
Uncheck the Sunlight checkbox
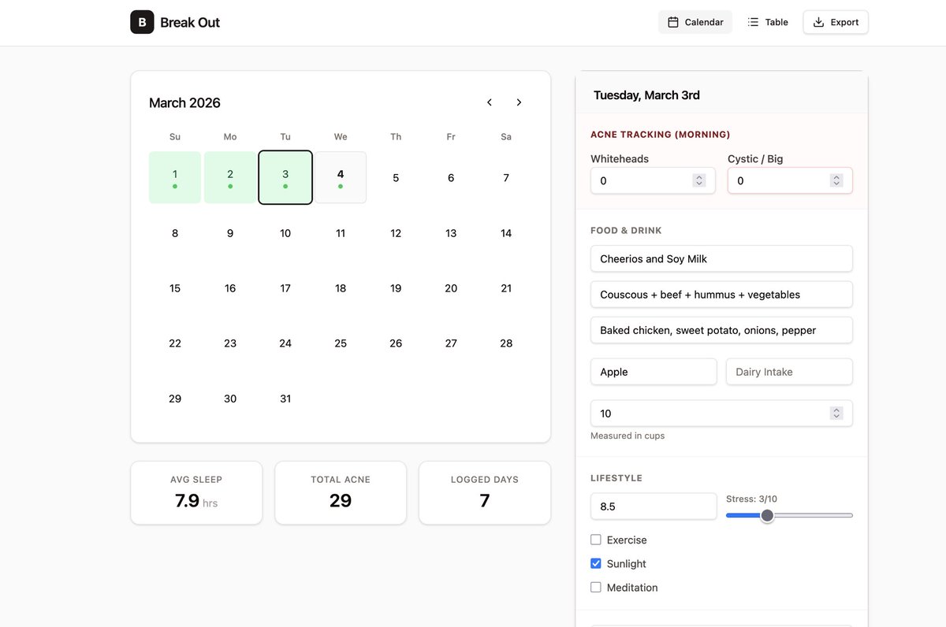click(x=596, y=563)
